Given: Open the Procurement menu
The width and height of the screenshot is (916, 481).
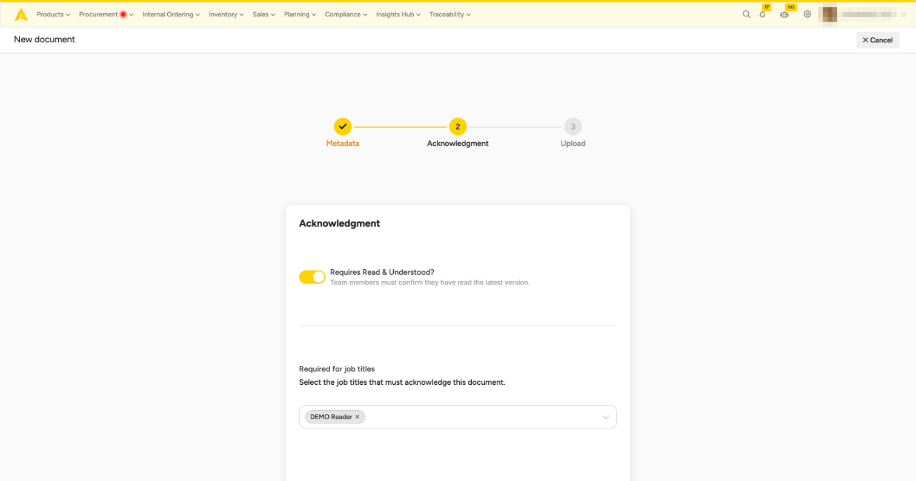Looking at the screenshot, I should click(x=106, y=15).
